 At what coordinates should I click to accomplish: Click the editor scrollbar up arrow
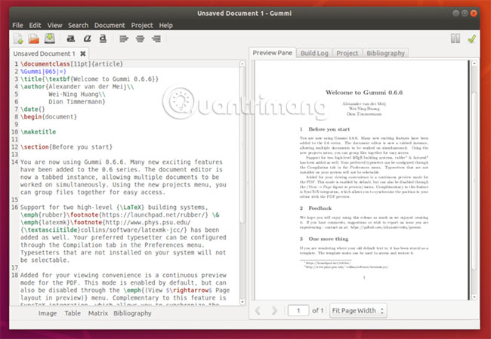click(x=242, y=63)
